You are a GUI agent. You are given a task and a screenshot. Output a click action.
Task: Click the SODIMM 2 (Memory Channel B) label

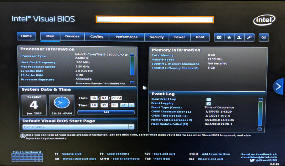pyautogui.click(x=175, y=68)
